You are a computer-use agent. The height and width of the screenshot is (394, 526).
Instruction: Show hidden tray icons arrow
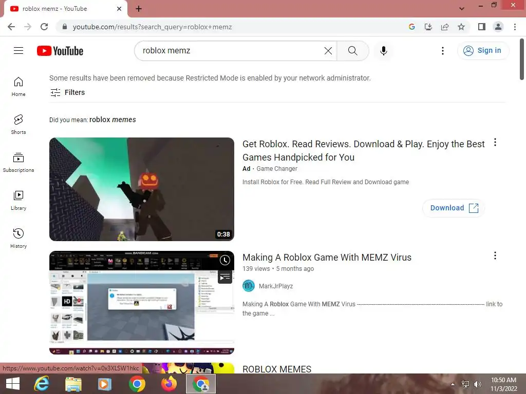pos(453,384)
